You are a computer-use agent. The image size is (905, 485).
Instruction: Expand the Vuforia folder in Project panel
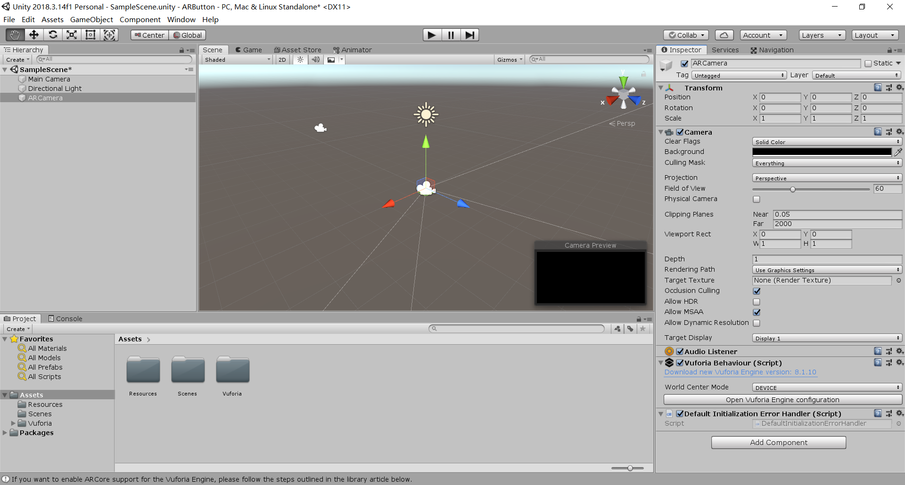point(13,423)
